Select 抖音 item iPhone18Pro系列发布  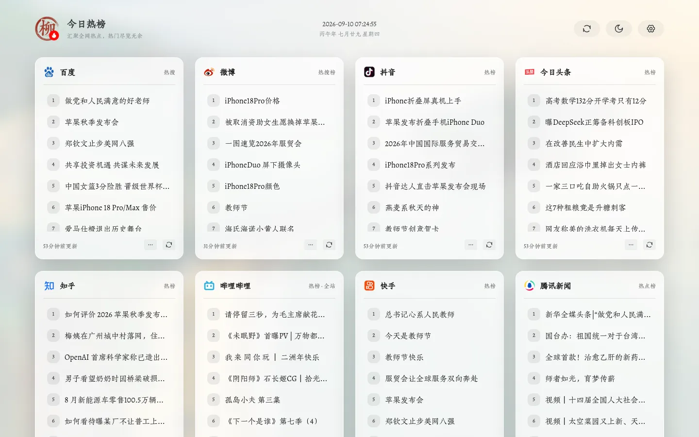click(420, 165)
